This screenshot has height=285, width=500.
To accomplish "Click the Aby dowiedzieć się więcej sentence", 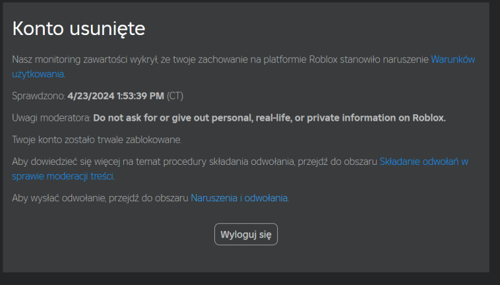I will (x=195, y=162).
